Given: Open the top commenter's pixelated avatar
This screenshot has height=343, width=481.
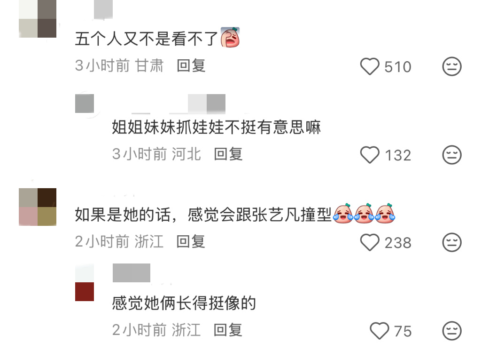Looking at the screenshot, I should 38,19.
